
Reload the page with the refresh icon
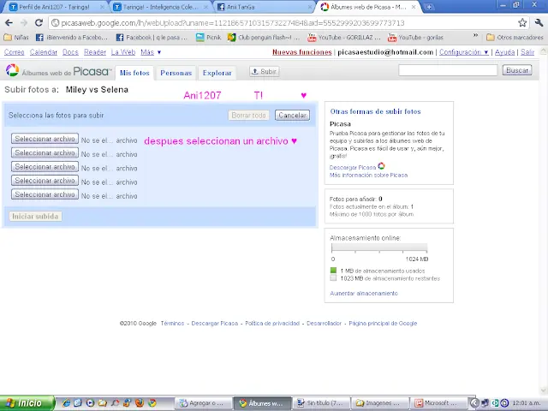(x=39, y=23)
